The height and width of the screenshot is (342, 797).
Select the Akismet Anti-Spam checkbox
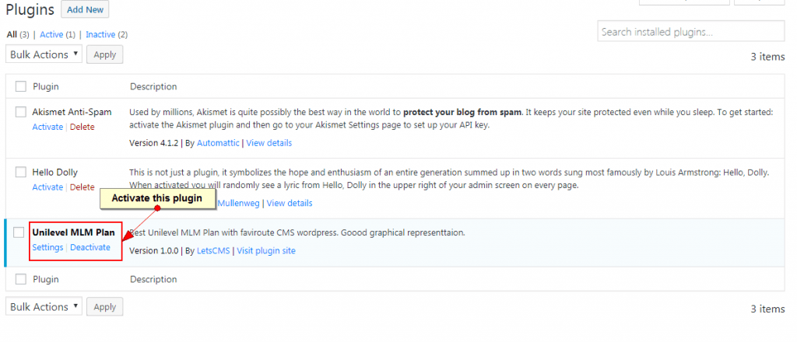[x=21, y=112]
